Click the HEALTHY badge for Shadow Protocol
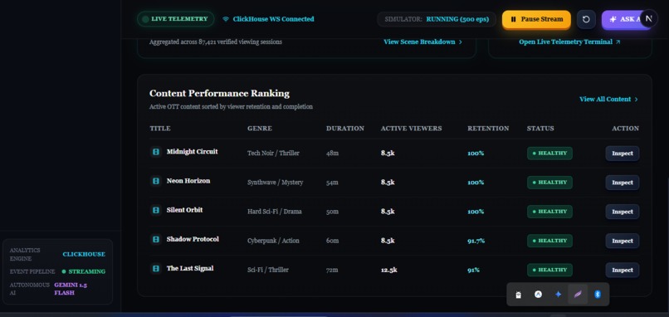 coord(549,241)
